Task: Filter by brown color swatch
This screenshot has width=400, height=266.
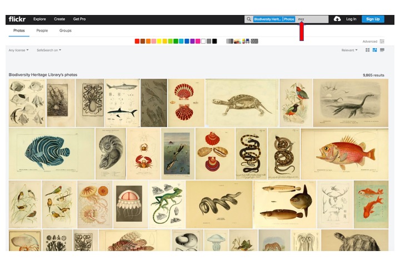Action: coord(143,41)
